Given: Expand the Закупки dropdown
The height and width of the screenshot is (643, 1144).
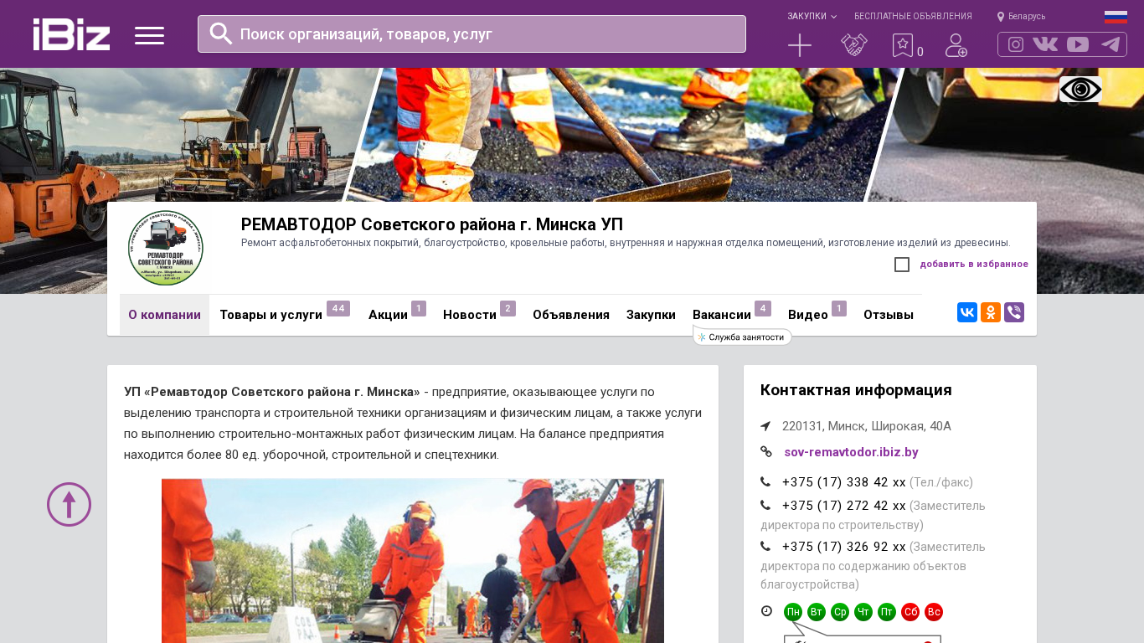Looking at the screenshot, I should point(812,16).
